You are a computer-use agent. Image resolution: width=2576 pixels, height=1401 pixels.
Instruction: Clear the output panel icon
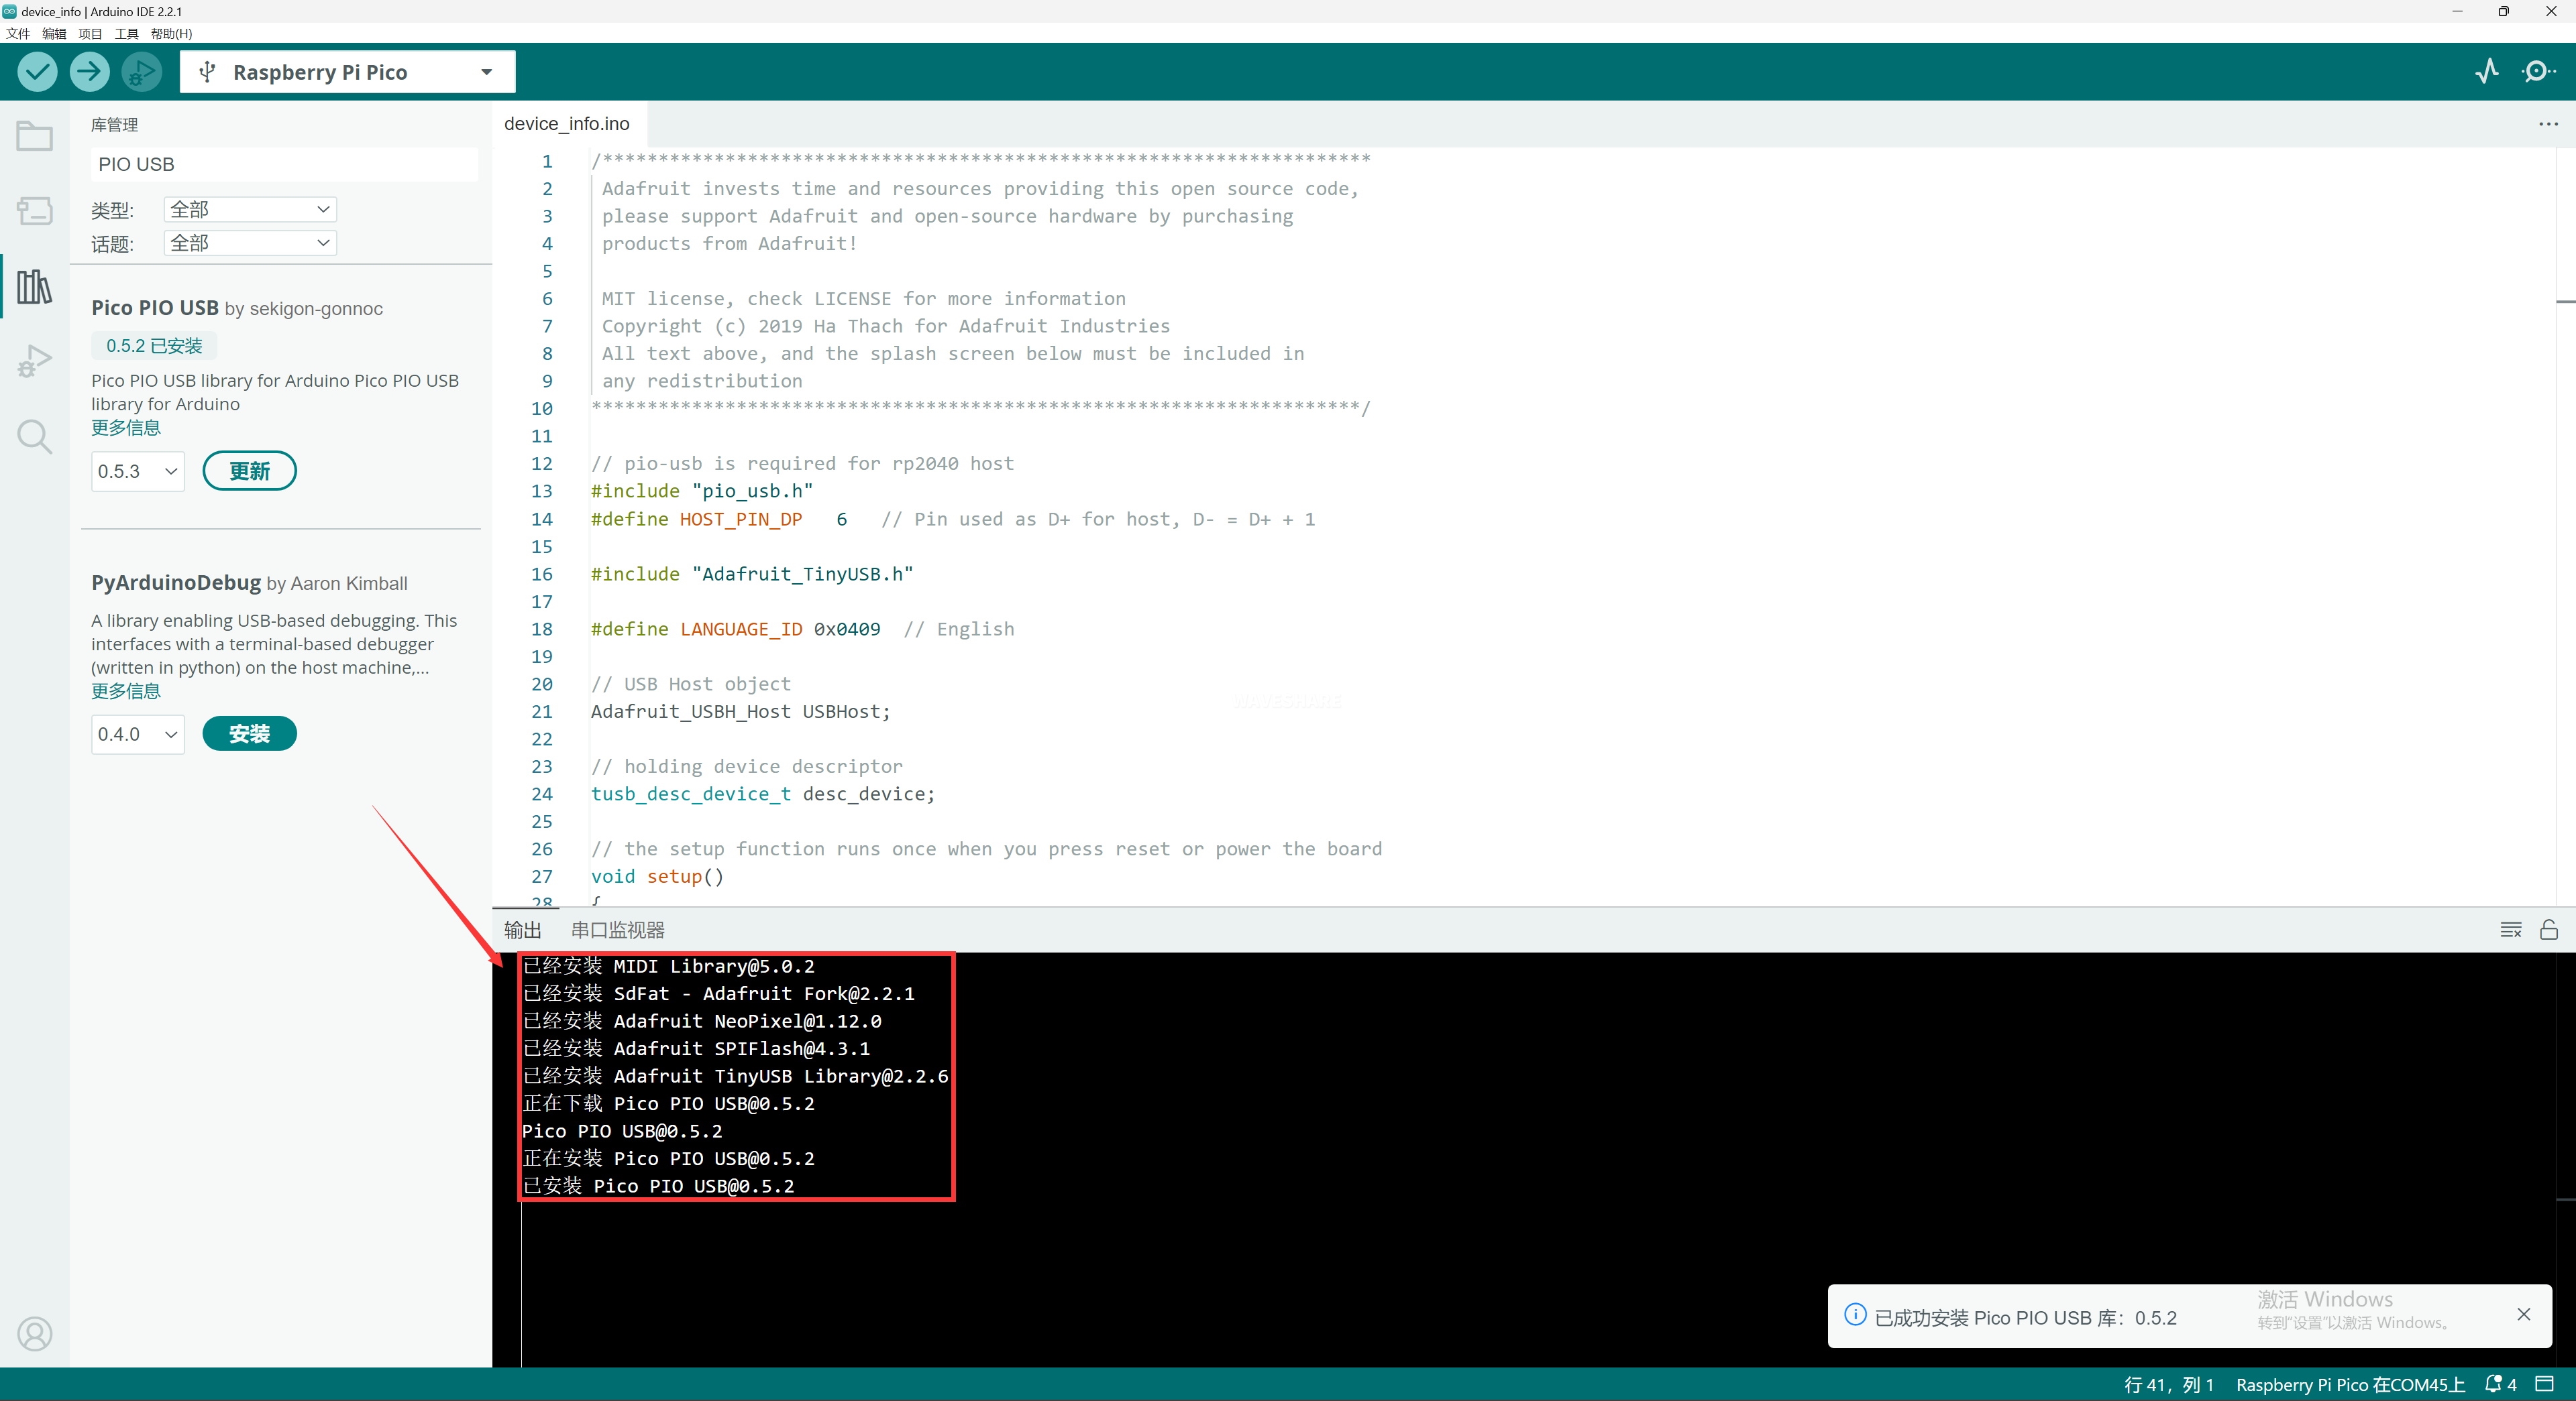point(2511,930)
